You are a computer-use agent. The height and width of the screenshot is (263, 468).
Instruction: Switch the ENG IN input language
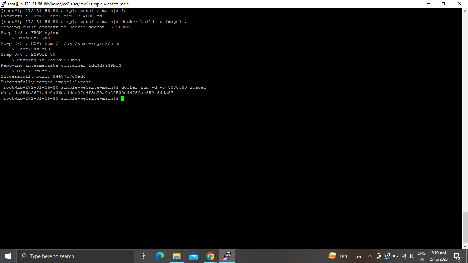coord(421,256)
